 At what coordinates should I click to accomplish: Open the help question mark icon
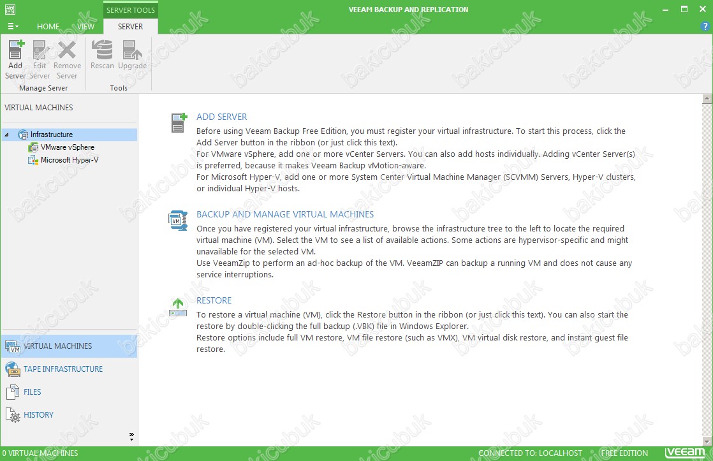pos(705,26)
